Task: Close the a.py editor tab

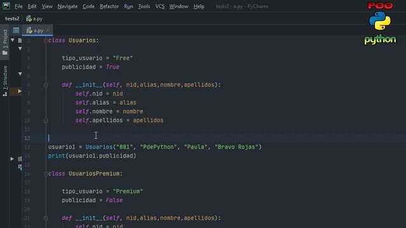Action: (x=48, y=30)
